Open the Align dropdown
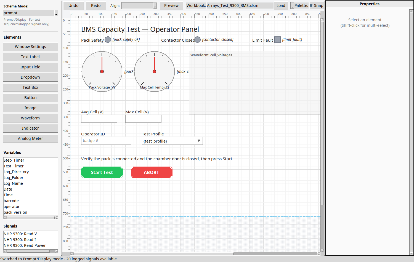This screenshot has height=262, width=414. tap(139, 6)
